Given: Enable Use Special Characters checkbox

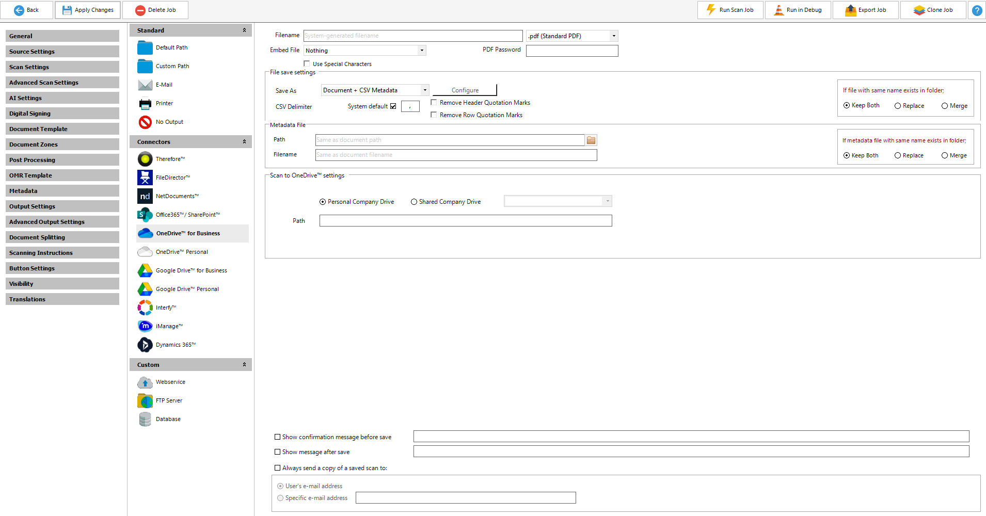Looking at the screenshot, I should click(307, 64).
